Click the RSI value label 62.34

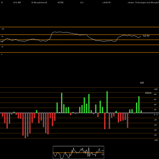[146, 36]
